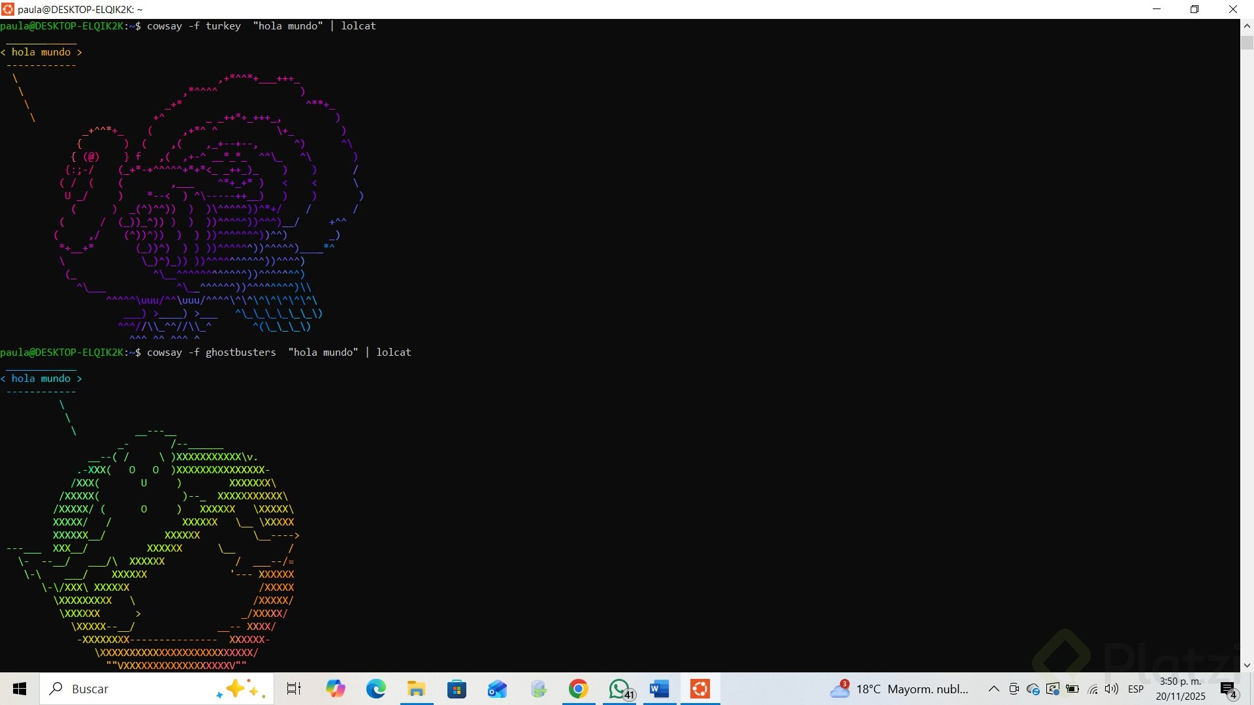Click terminal scrollbar down arrow
1254x705 pixels.
(1247, 665)
